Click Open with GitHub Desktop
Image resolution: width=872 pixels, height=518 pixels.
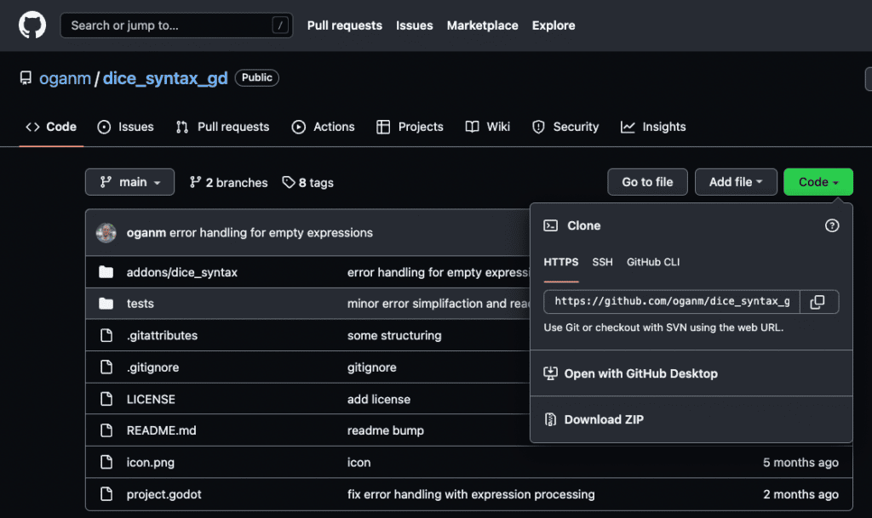click(x=691, y=373)
